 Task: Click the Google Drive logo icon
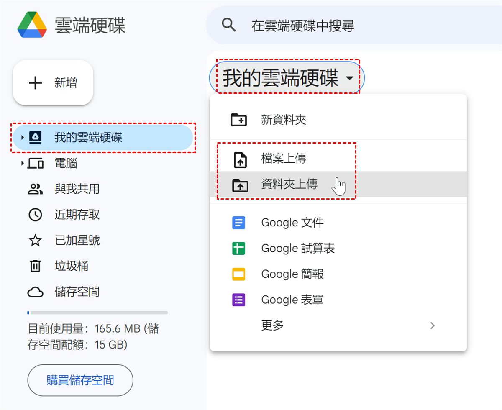click(x=32, y=26)
